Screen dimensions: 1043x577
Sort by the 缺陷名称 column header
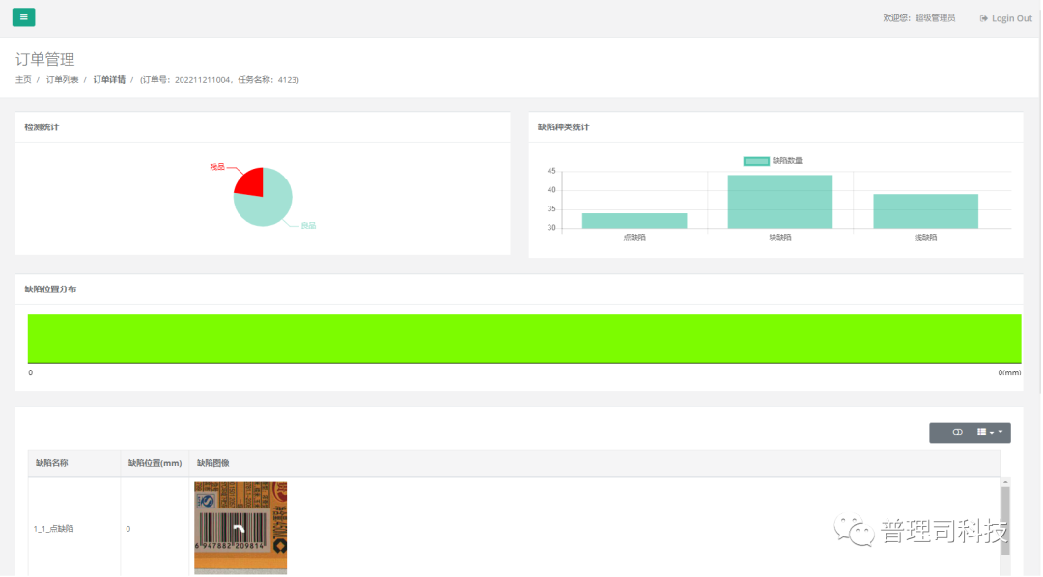(51, 463)
